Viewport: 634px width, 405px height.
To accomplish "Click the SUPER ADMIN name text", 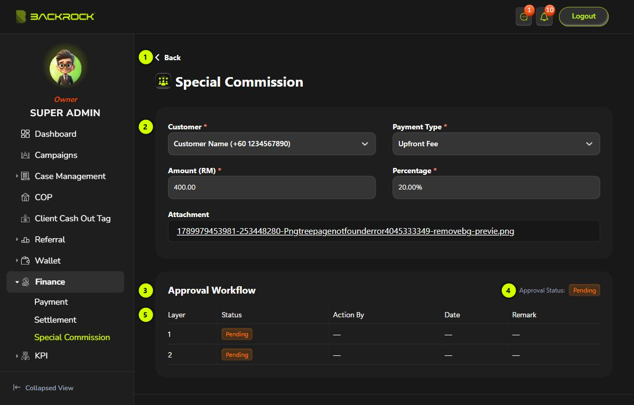I will pos(65,113).
